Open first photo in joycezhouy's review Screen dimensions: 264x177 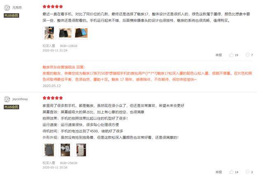coord(49,150)
